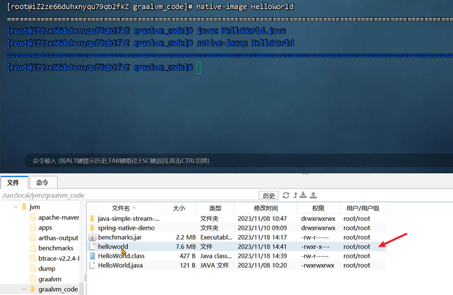Select the HelloWorld.class file icon

click(x=92, y=256)
